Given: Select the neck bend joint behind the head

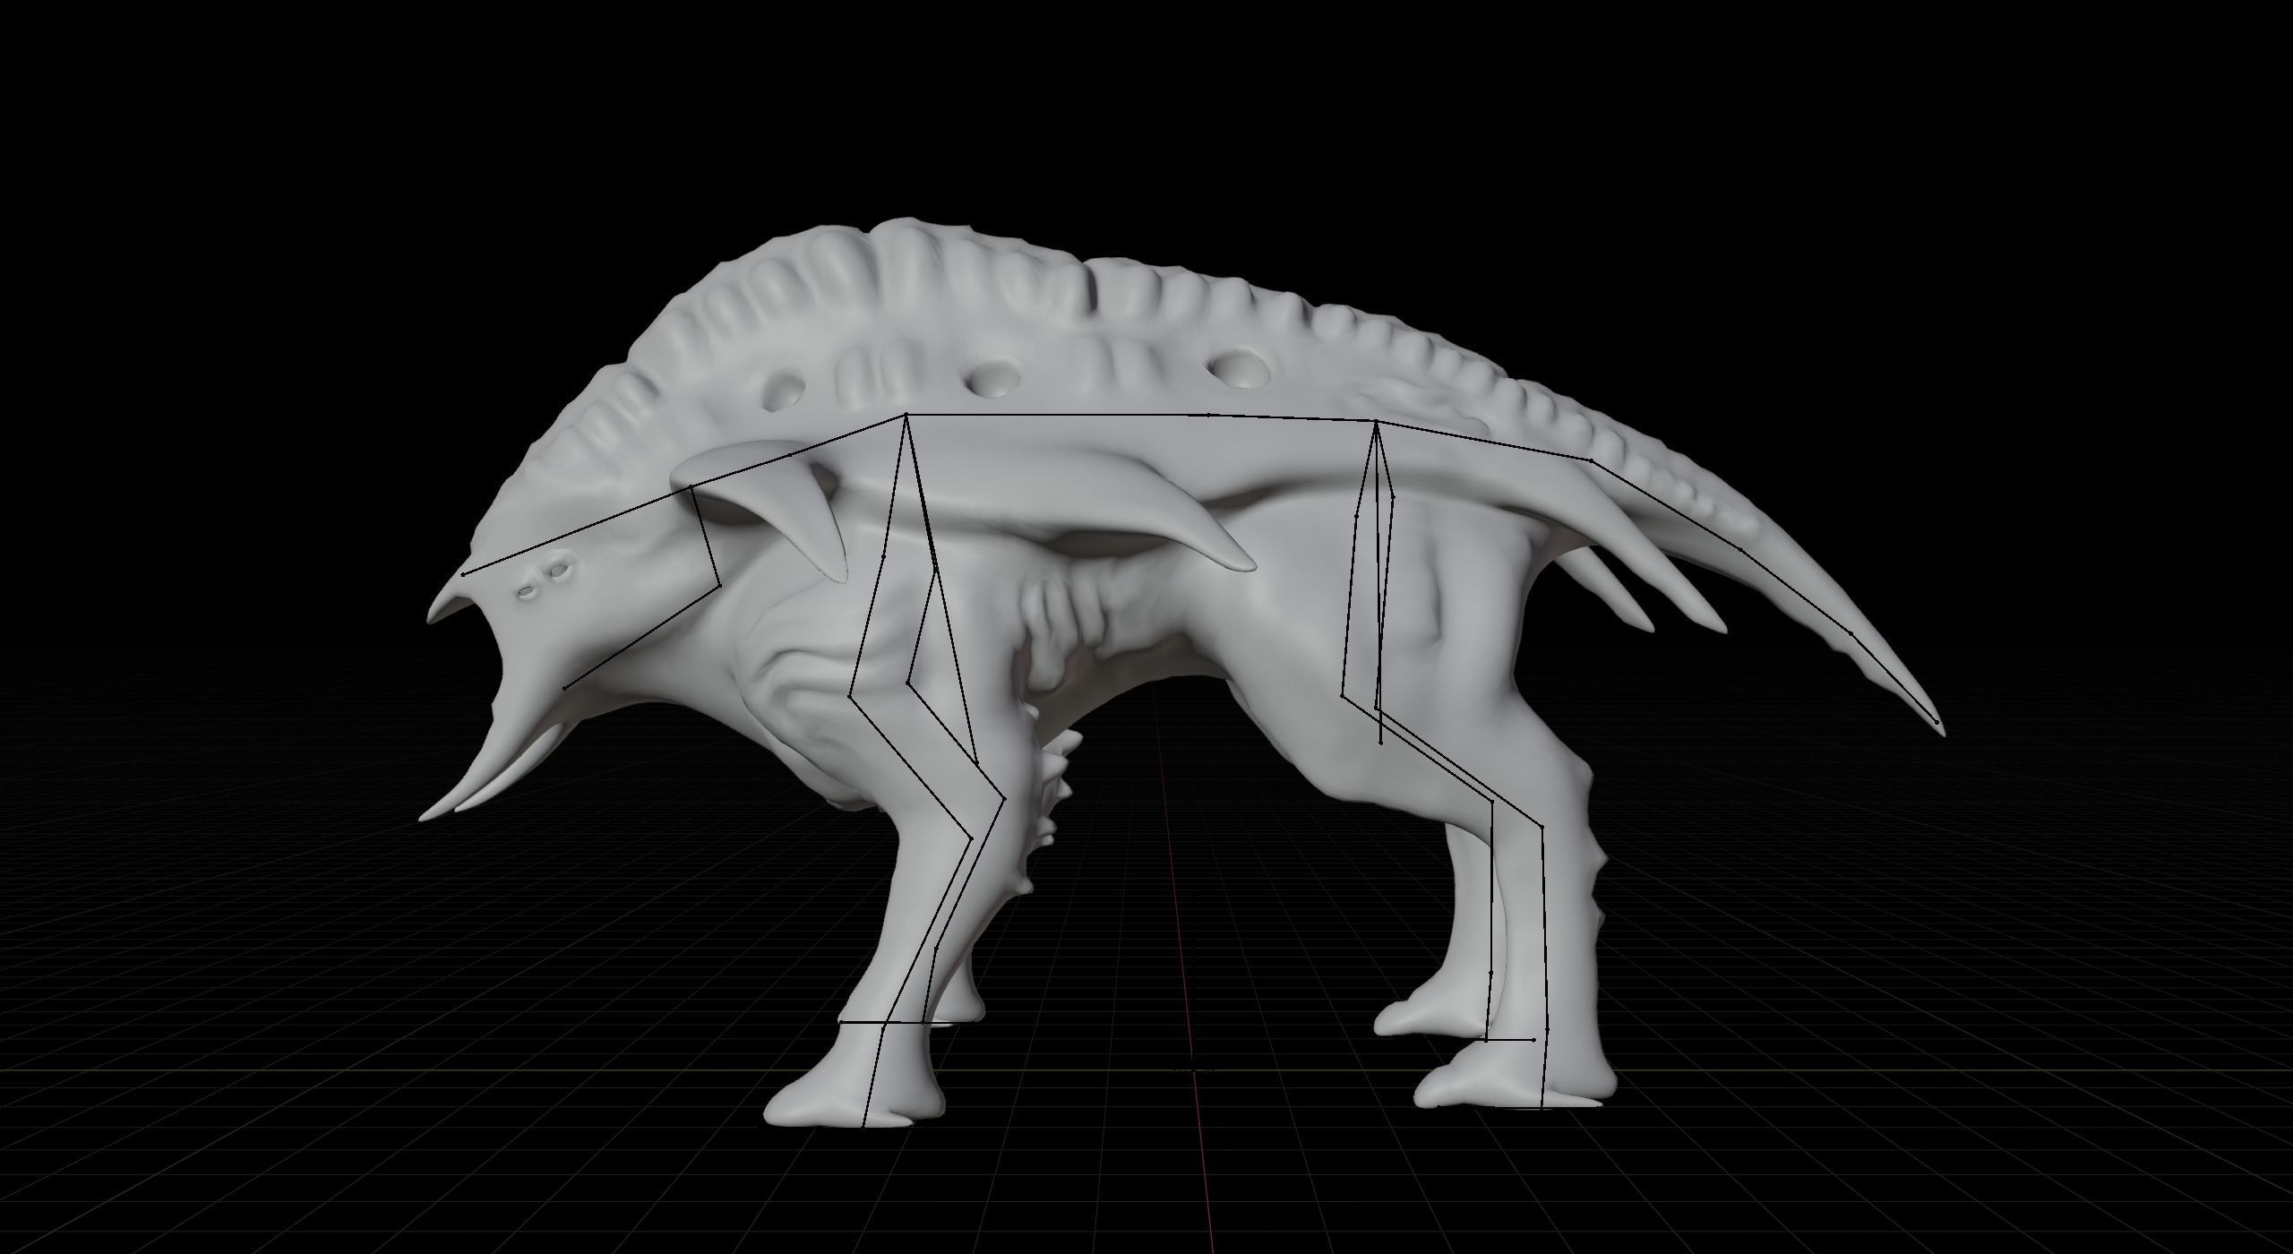Looking at the screenshot, I should 693,486.
